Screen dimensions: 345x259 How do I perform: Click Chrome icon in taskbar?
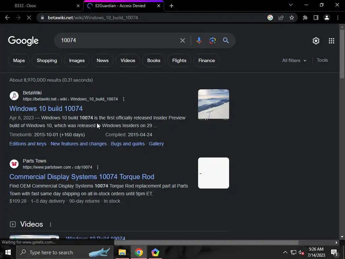click(138, 252)
